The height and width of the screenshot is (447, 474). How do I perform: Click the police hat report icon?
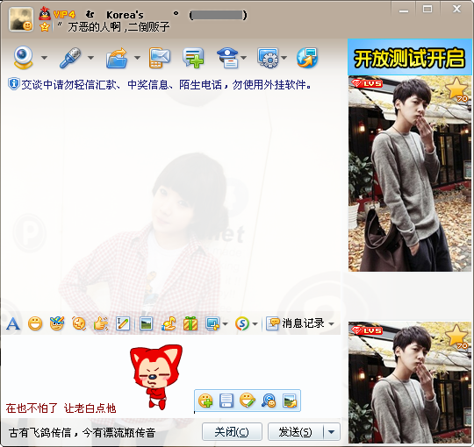pos(228,58)
